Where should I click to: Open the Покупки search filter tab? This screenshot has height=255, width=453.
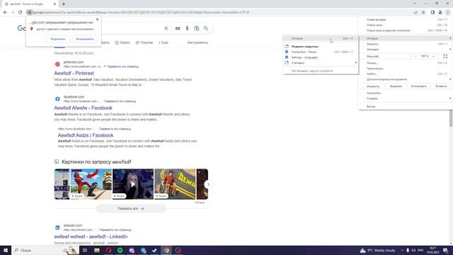click(x=144, y=42)
